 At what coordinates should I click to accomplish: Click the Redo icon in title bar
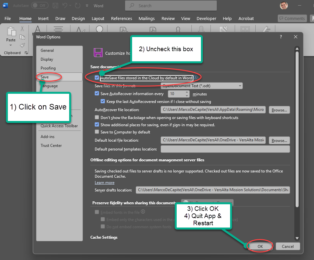pyautogui.click(x=77, y=5)
